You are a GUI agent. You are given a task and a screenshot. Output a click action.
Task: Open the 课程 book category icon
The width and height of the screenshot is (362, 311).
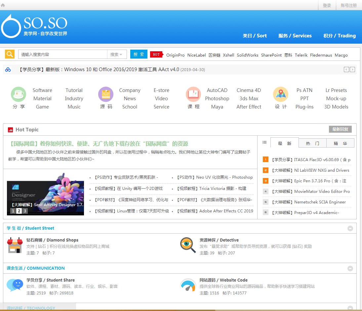pyautogui.click(x=193, y=94)
